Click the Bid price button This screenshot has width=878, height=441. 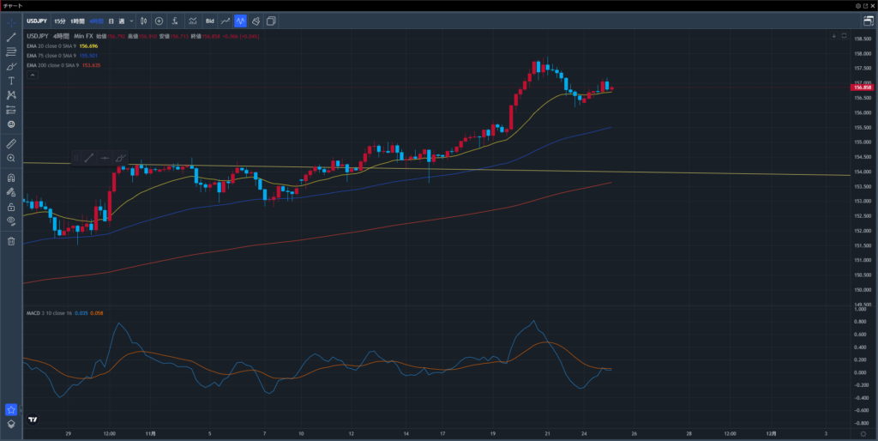[209, 20]
